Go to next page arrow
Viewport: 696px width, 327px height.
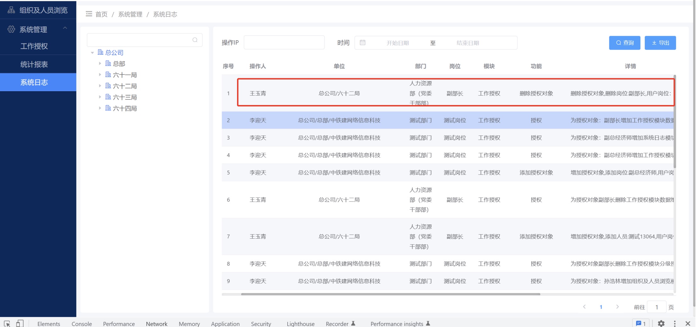617,307
